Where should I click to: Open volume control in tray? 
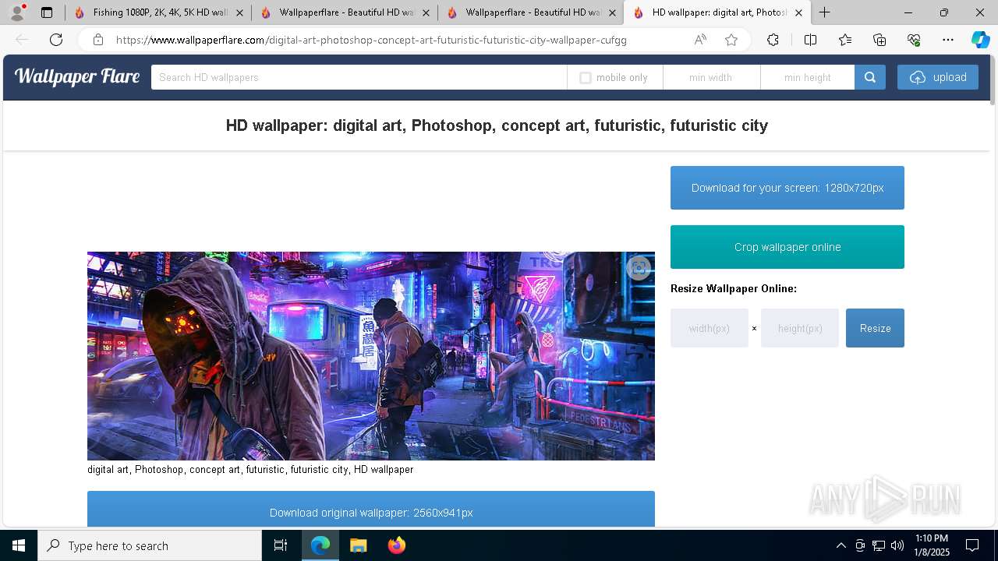pyautogui.click(x=897, y=545)
